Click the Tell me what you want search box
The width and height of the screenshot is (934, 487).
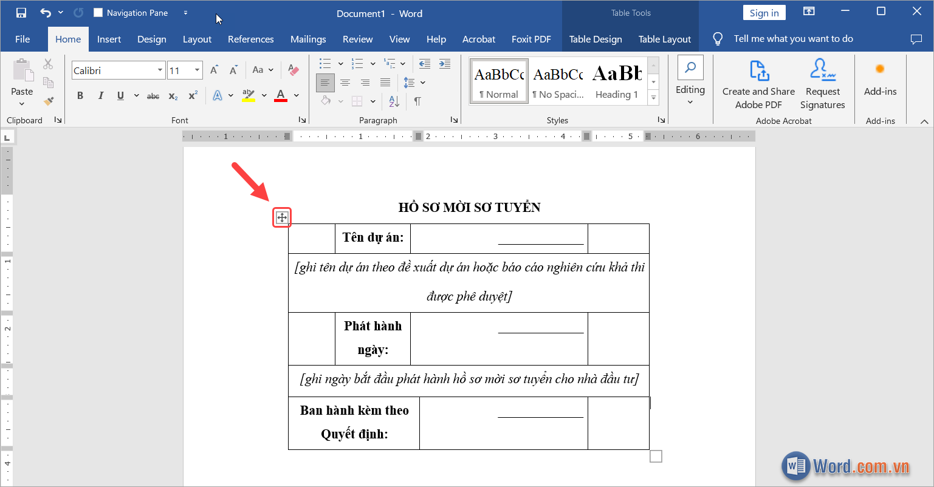pyautogui.click(x=793, y=39)
